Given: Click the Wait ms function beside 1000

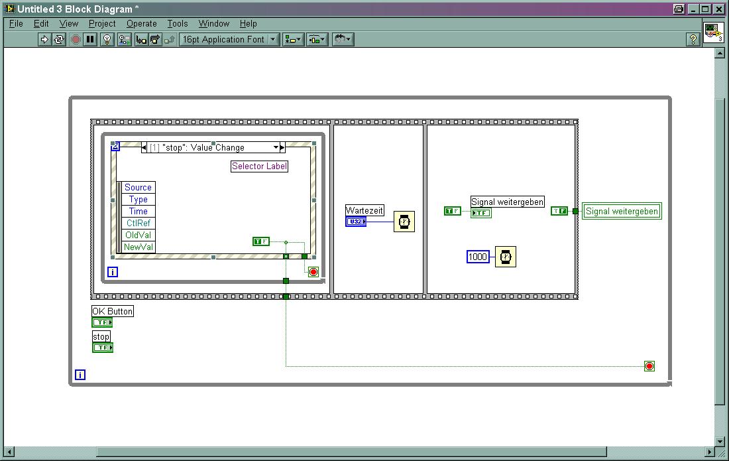Looking at the screenshot, I should click(x=506, y=257).
